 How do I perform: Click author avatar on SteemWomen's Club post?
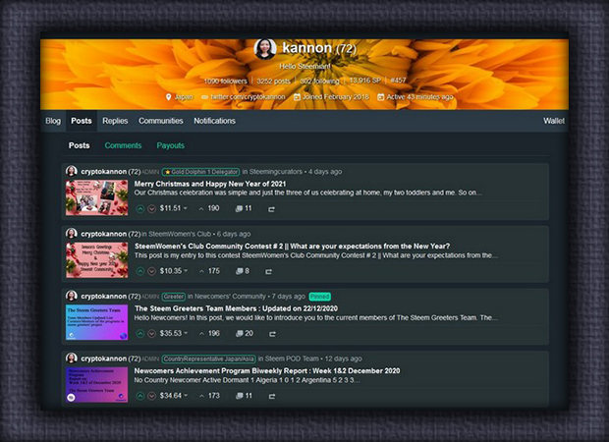72,234
